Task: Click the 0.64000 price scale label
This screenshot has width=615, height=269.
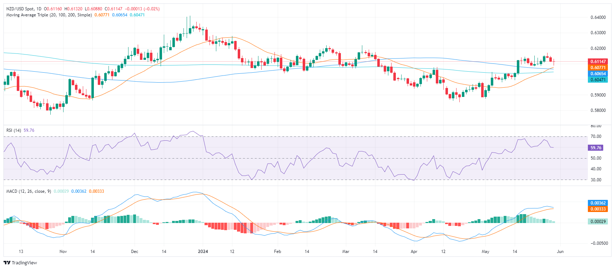Action: pos(598,17)
